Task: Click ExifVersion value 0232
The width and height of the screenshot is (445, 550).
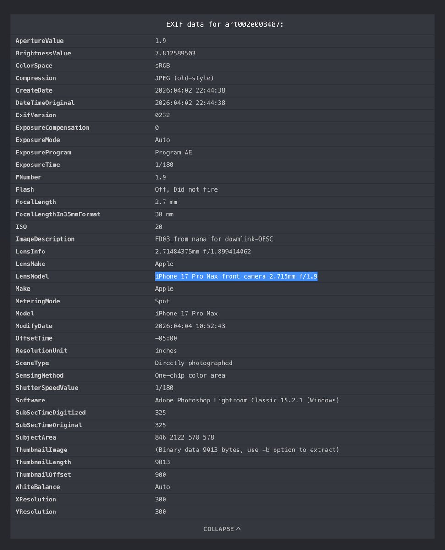Action: 162,115
